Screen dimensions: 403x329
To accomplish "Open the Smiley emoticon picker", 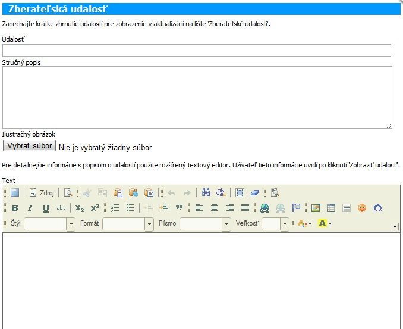I will pyautogui.click(x=362, y=208).
